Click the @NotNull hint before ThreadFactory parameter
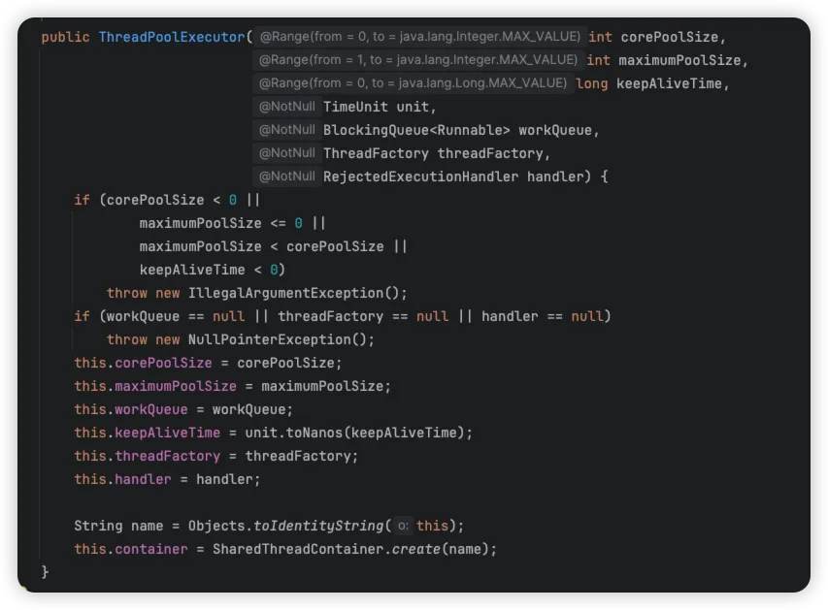The width and height of the screenshot is (828, 610). (287, 153)
